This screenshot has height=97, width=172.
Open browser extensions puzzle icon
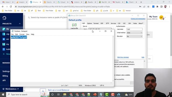coord(157,6)
